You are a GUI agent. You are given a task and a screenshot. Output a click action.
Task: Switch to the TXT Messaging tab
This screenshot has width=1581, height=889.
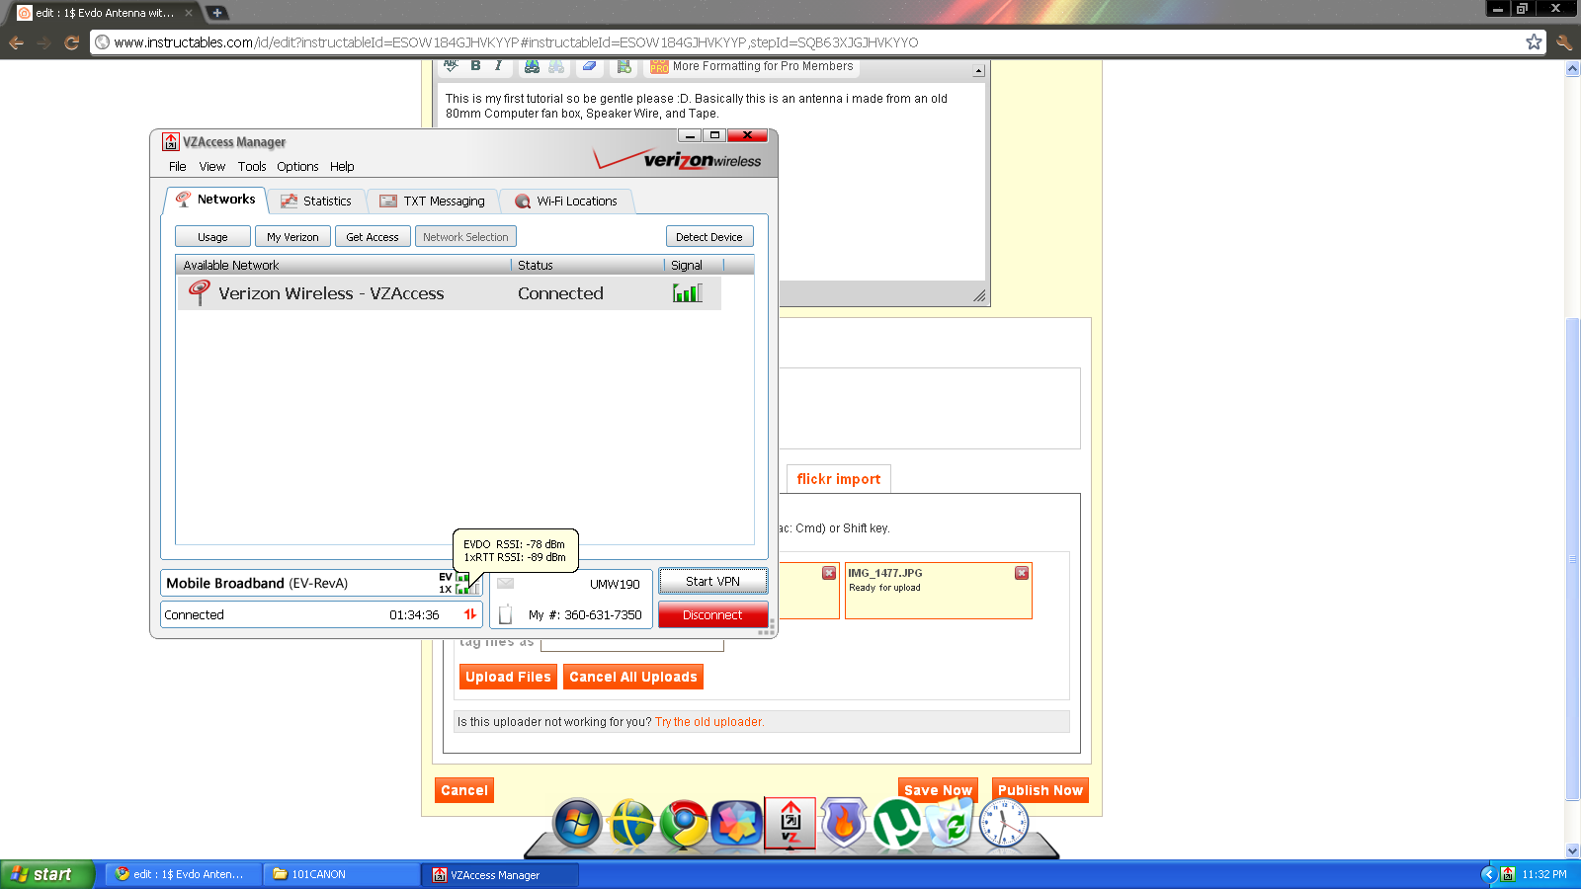tap(432, 202)
